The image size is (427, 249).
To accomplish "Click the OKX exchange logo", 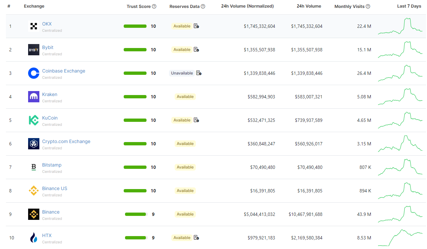I will 34,26.
